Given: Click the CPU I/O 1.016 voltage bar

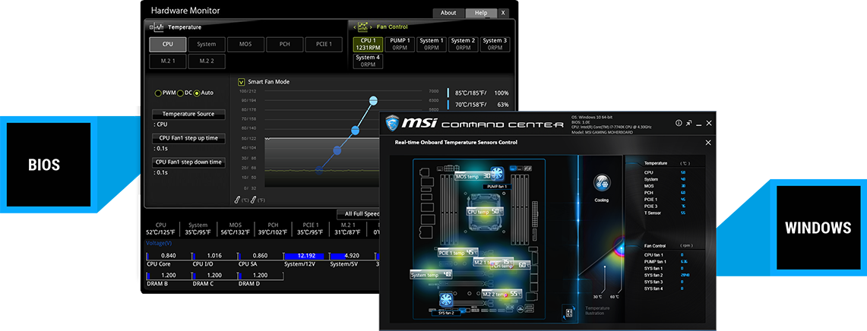Looking at the screenshot, I should [214, 256].
